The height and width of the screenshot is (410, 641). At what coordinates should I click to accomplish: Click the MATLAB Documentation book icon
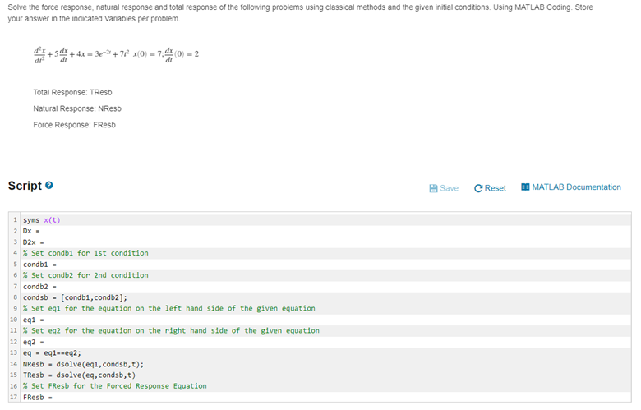tap(525, 187)
